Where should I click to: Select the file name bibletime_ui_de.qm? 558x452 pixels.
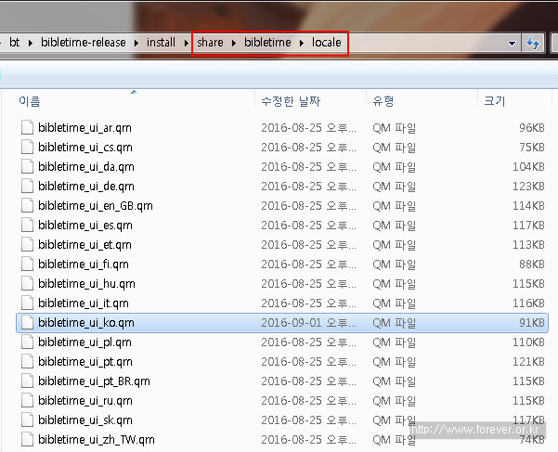(x=86, y=186)
